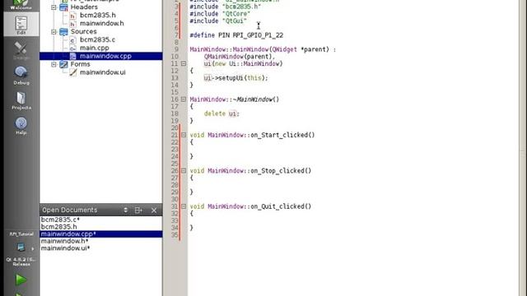Select the Headers folder label
Image resolution: width=527 pixels, height=296 pixels.
tap(84, 7)
